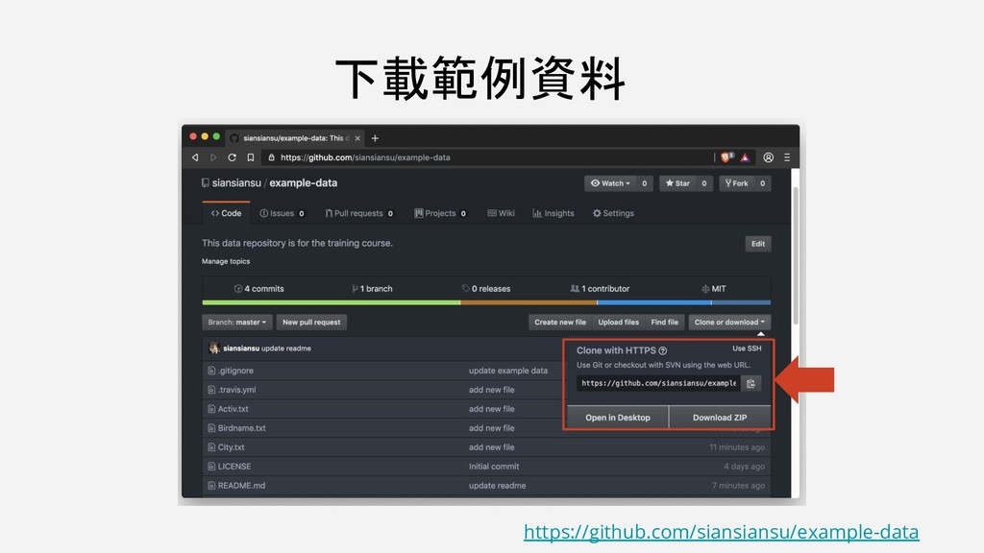Open the MIT license link
This screenshot has width=984, height=553.
click(714, 289)
